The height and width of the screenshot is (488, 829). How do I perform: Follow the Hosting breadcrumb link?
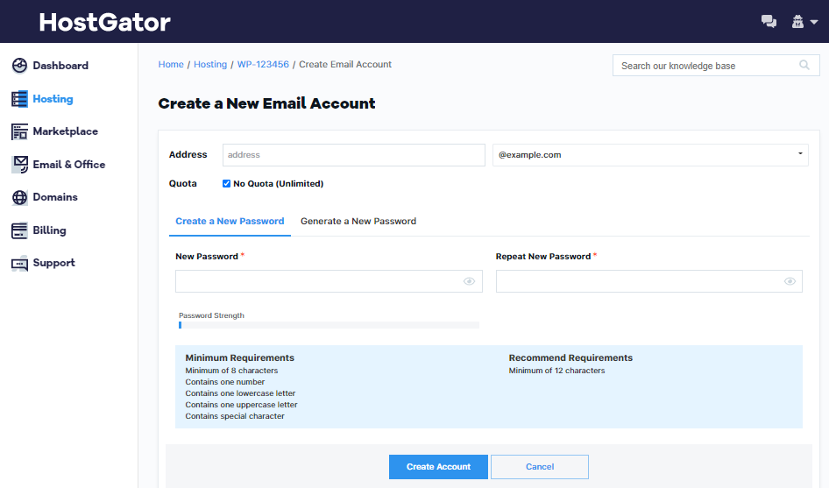pos(210,65)
